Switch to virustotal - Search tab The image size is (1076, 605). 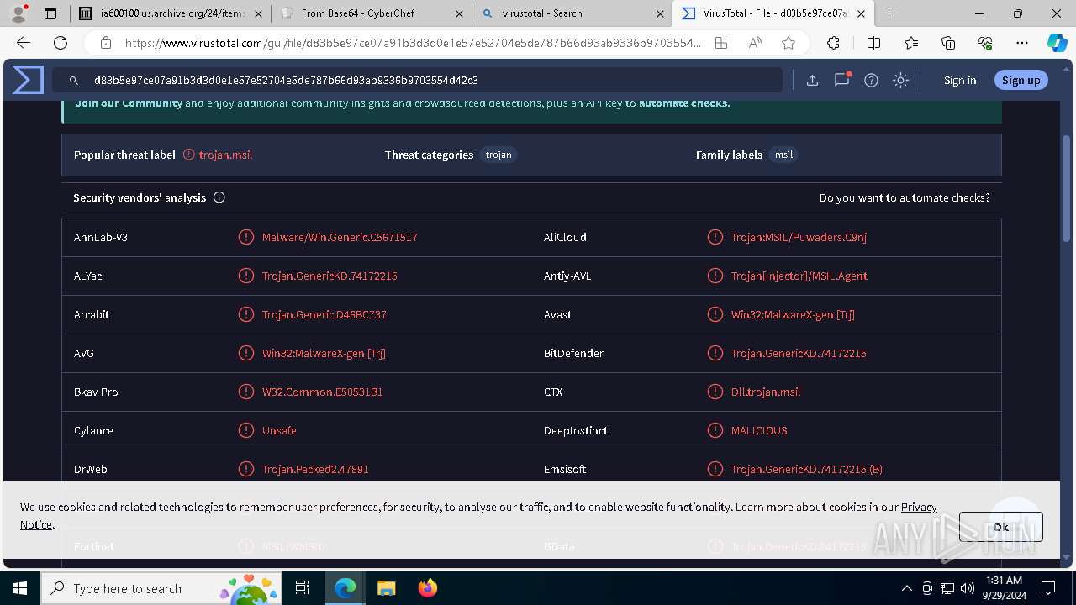[x=572, y=13]
